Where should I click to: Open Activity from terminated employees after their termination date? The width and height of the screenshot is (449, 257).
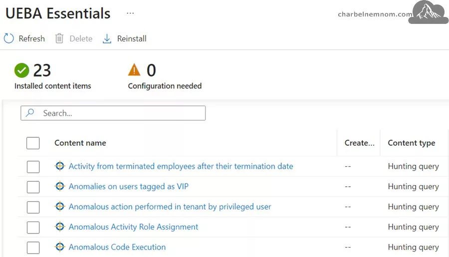[x=181, y=166]
